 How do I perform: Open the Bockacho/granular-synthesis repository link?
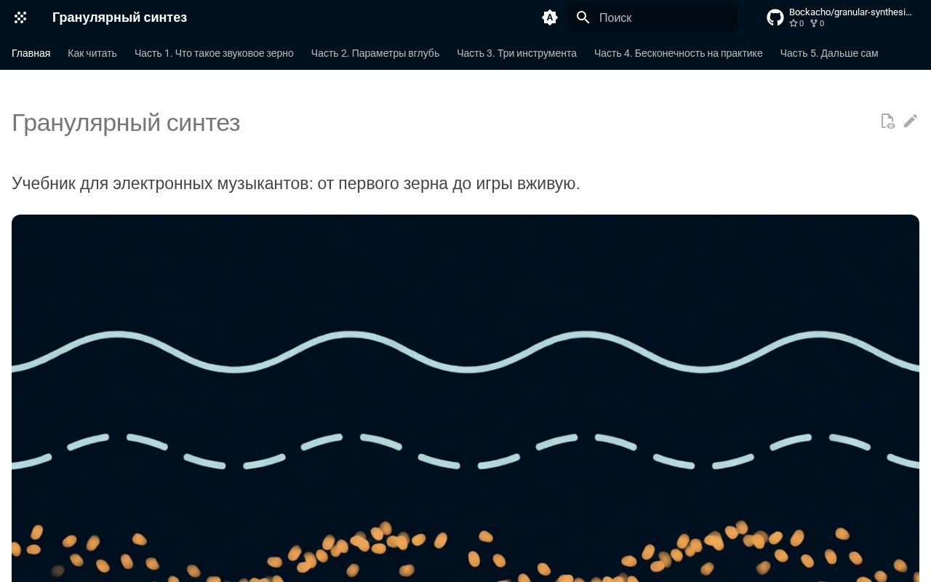pyautogui.click(x=843, y=17)
